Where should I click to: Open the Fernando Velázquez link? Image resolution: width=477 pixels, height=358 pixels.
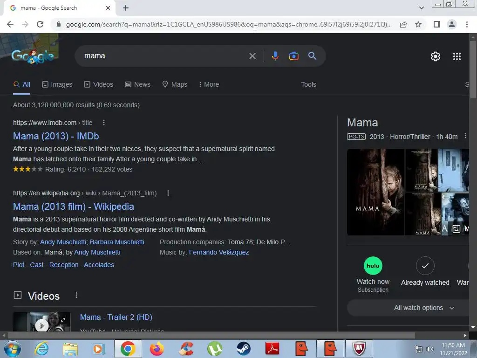219,252
